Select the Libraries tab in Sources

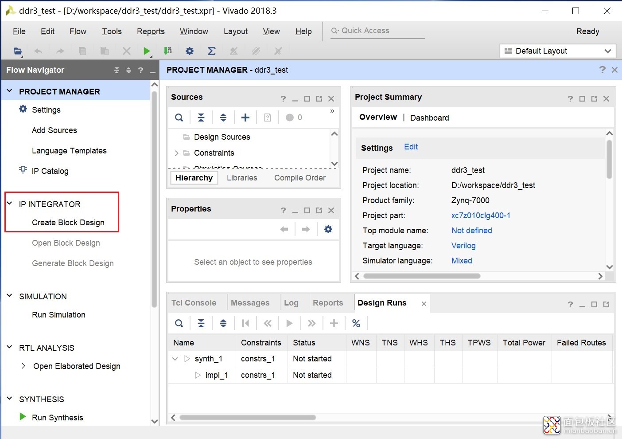point(242,178)
